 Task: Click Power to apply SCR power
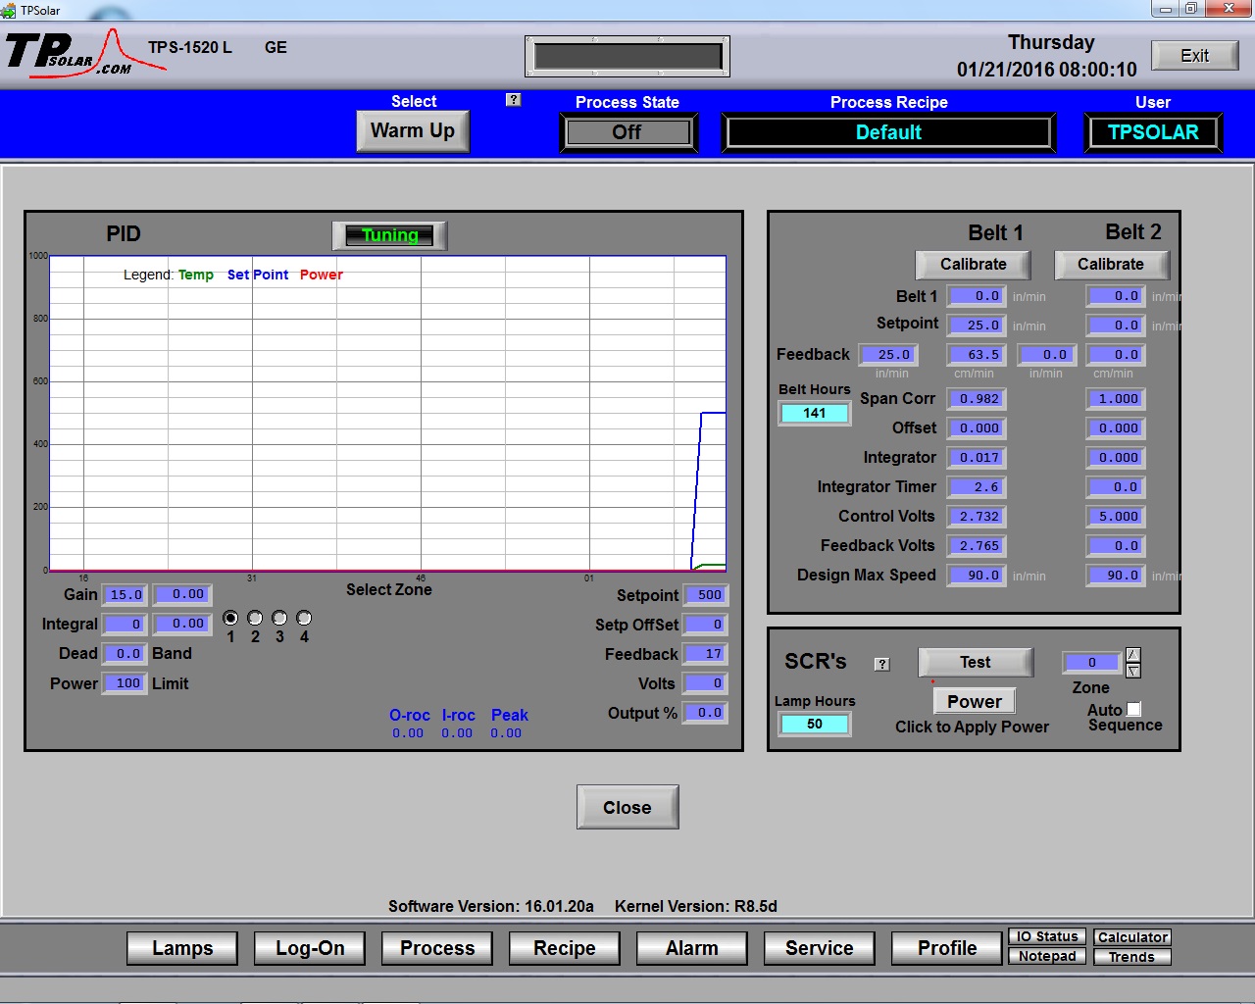(975, 701)
